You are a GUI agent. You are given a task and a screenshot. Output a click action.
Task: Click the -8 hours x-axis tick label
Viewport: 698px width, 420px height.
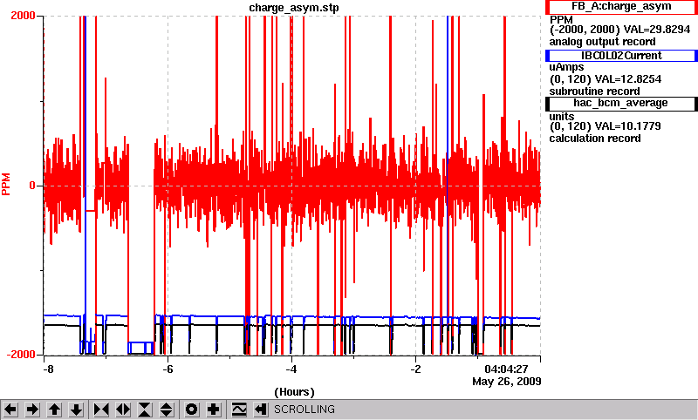pos(48,369)
